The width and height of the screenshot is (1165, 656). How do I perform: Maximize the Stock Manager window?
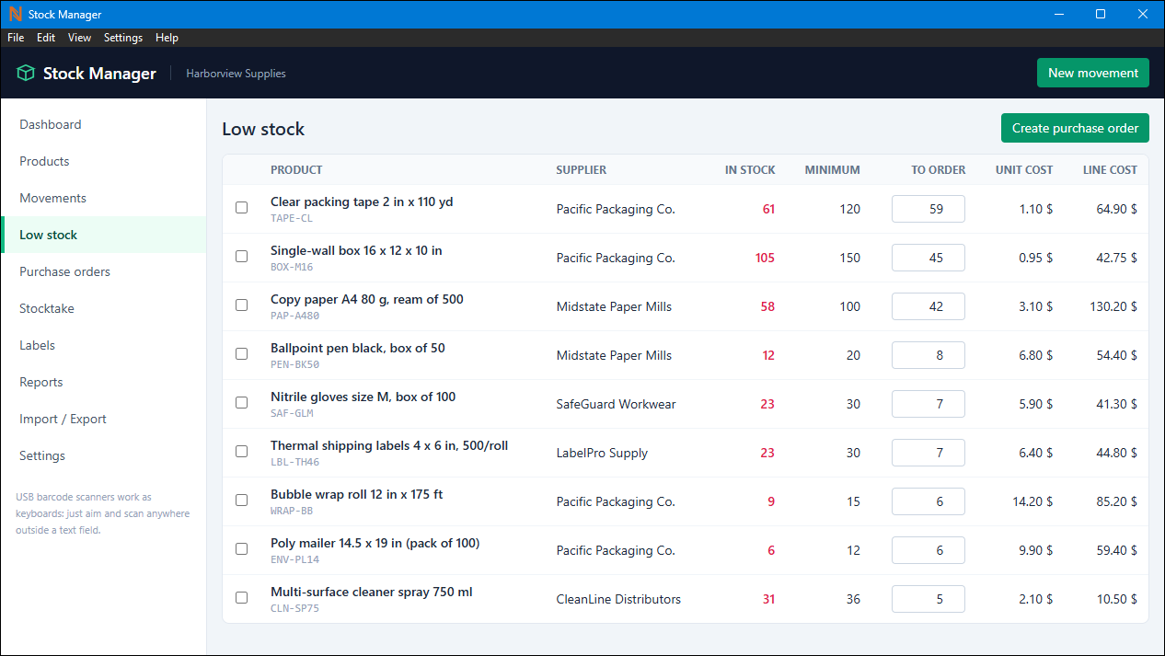(1101, 14)
